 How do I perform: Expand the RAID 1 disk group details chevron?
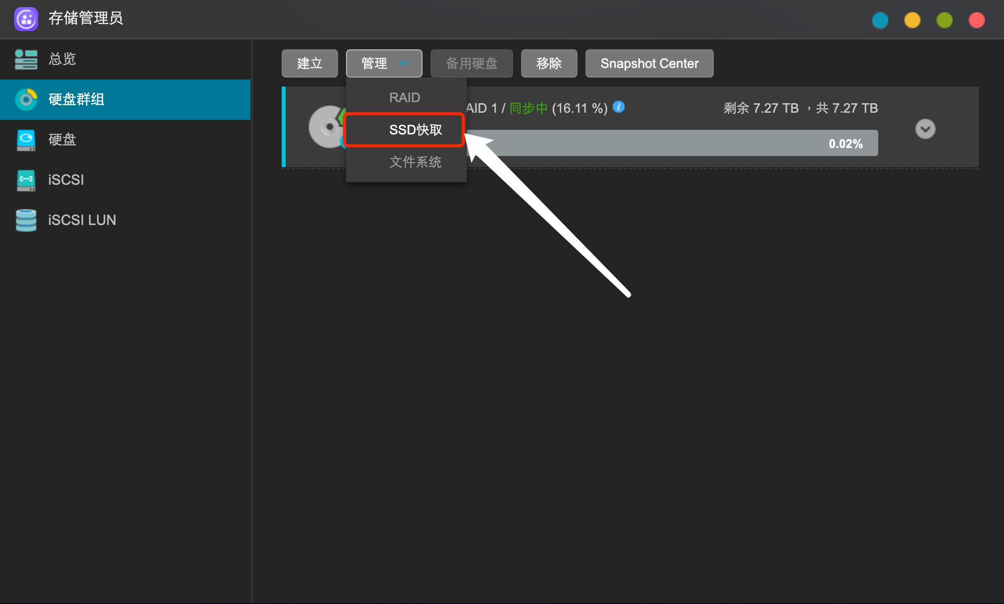(925, 129)
